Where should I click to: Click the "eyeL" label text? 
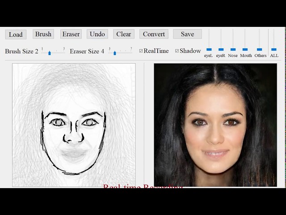[x=208, y=56]
